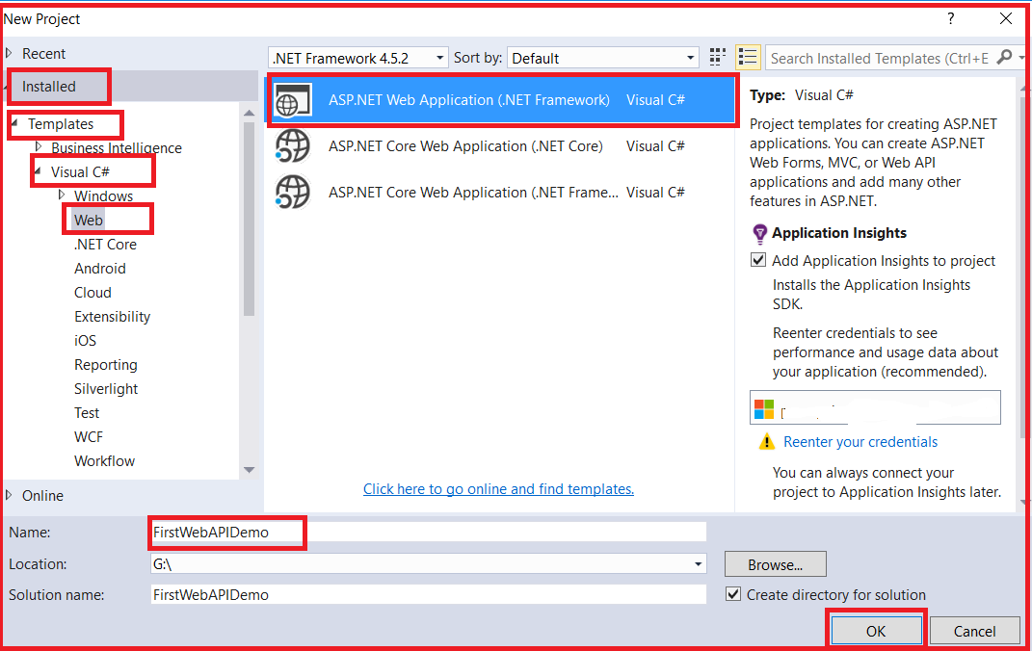Uncheck Create directory for solution

[734, 594]
